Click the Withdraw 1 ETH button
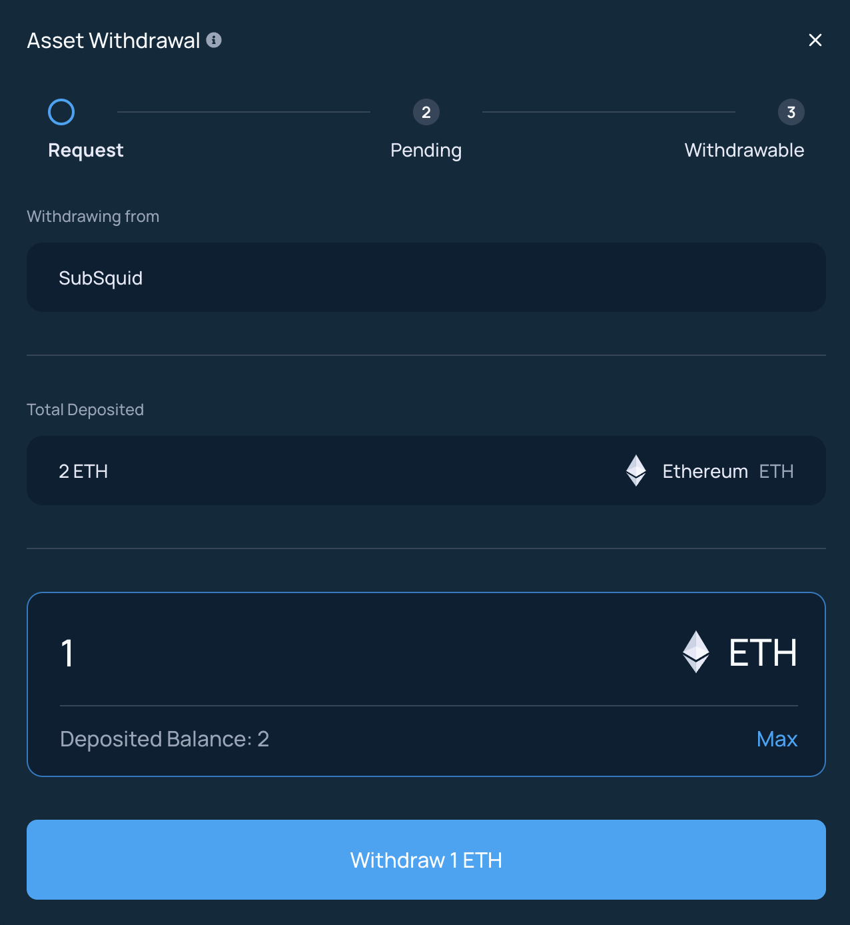 click(x=426, y=860)
